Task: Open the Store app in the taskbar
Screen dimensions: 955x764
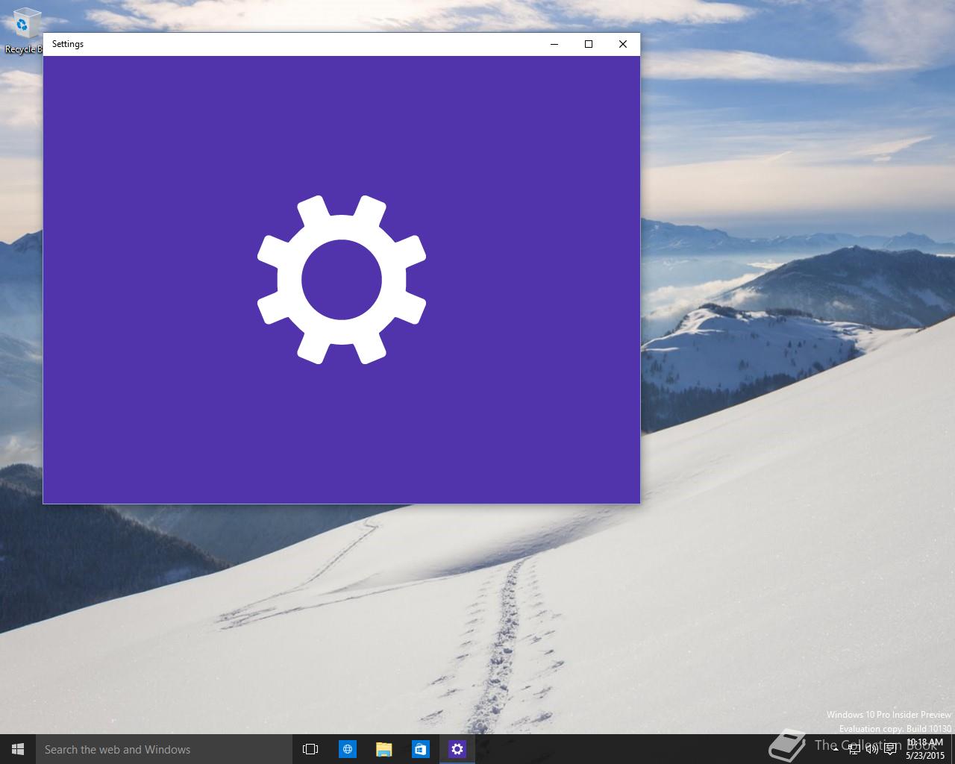Action: 420,749
